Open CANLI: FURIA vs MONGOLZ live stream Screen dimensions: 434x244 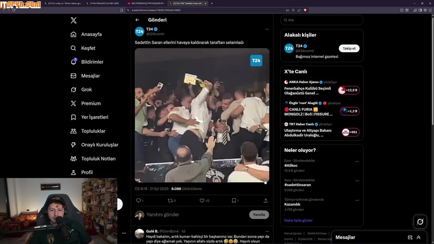[321, 109]
